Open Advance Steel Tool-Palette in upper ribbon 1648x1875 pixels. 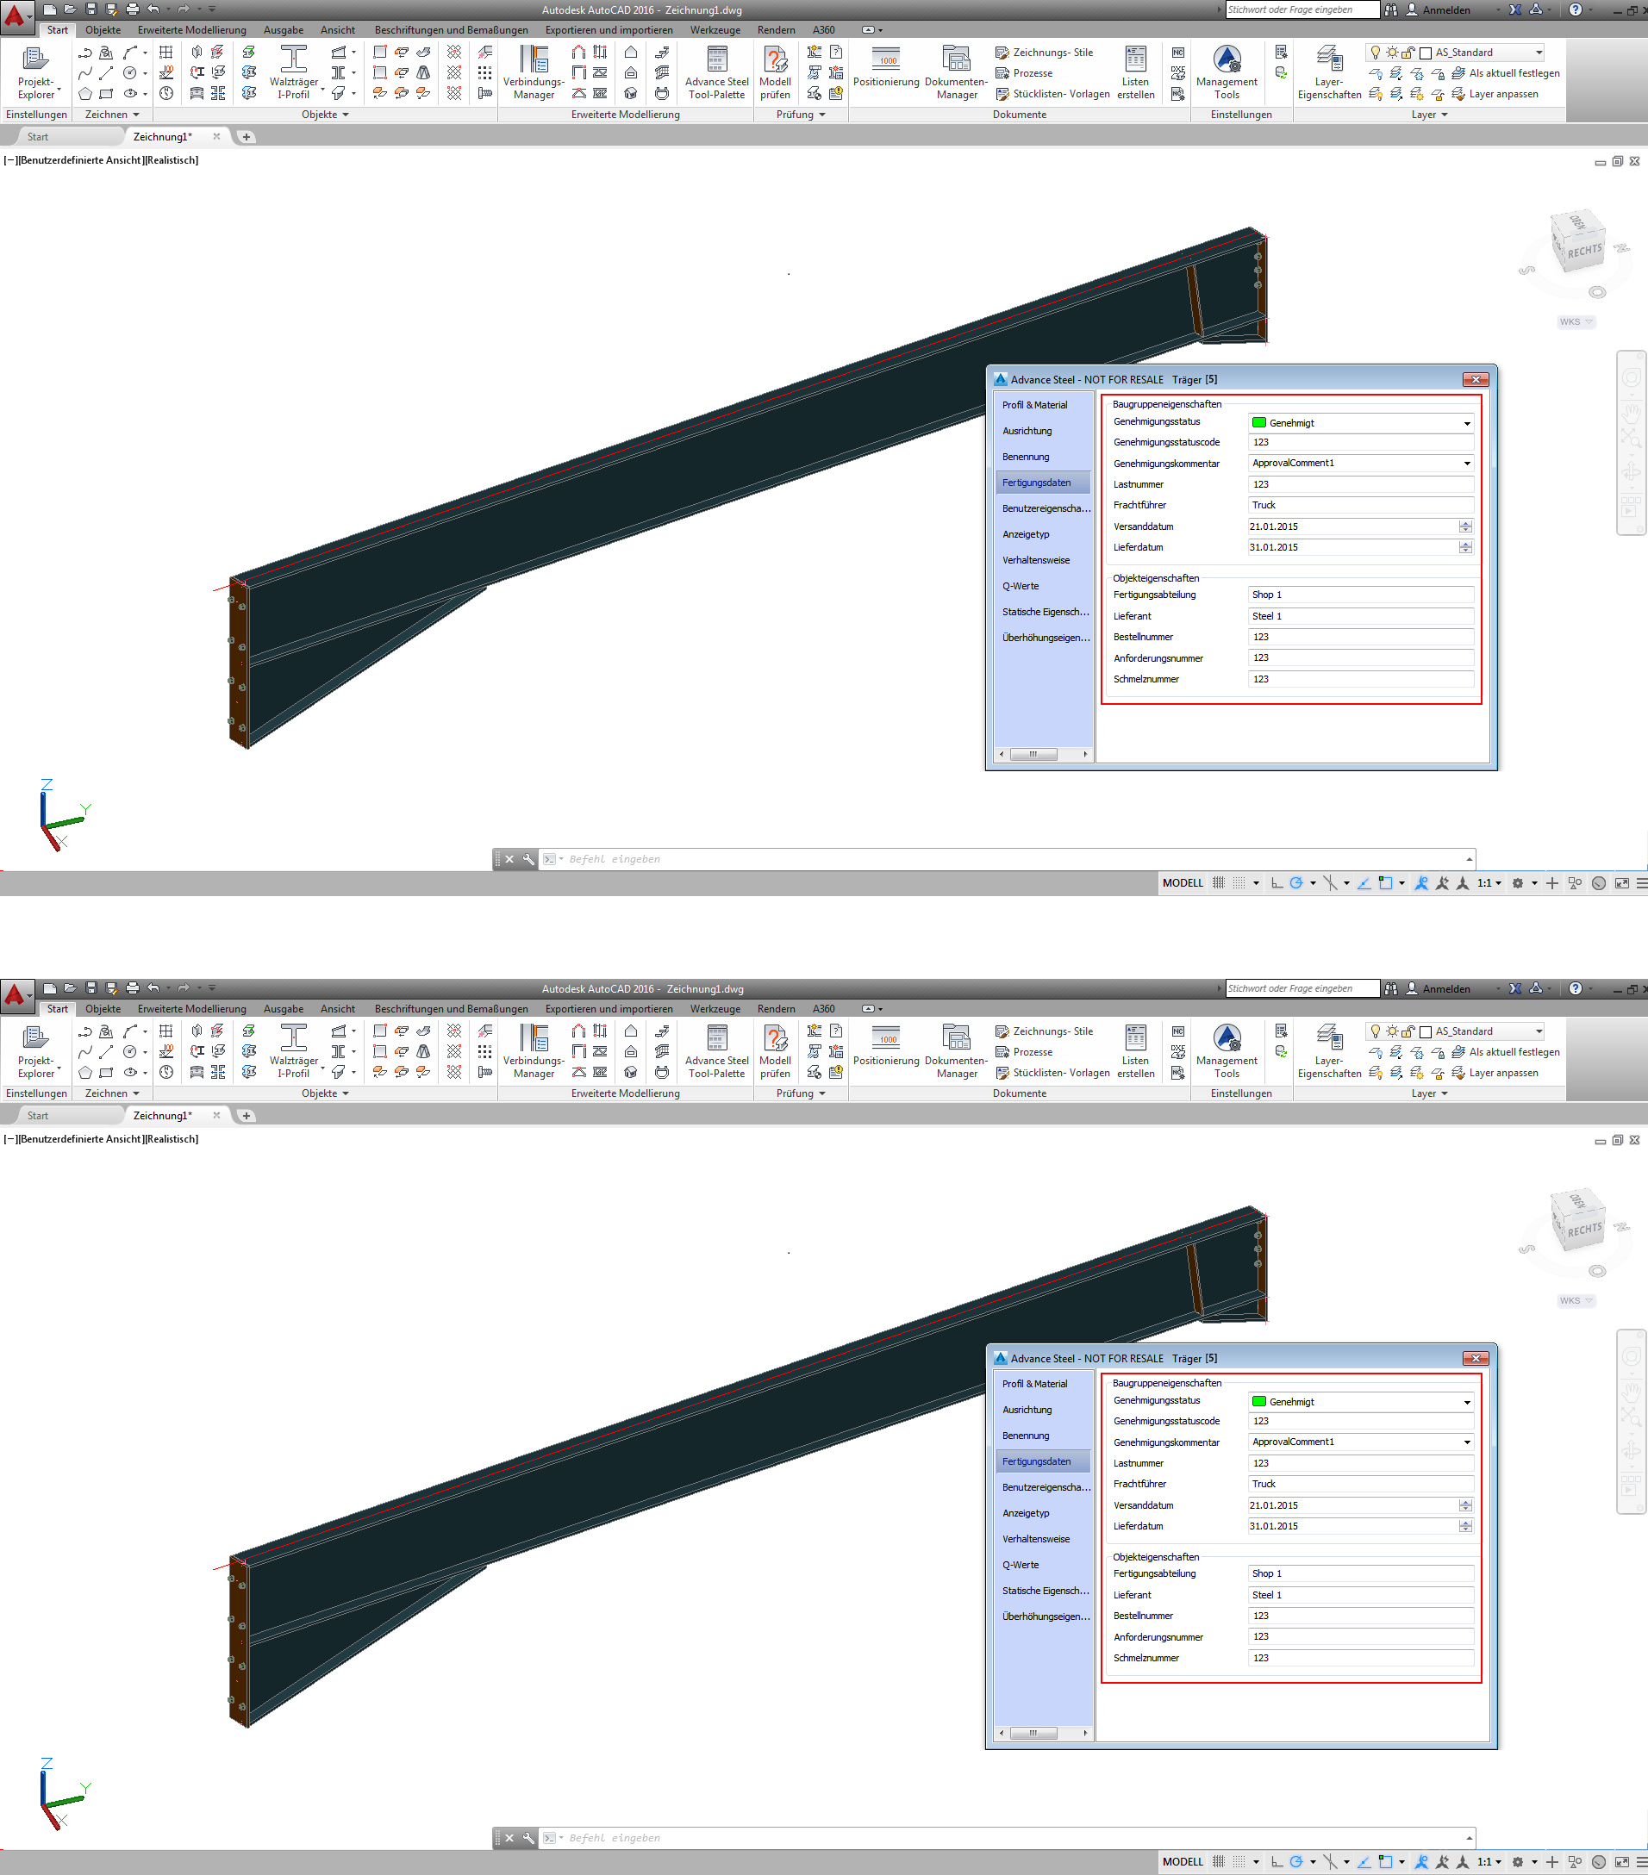pyautogui.click(x=716, y=72)
